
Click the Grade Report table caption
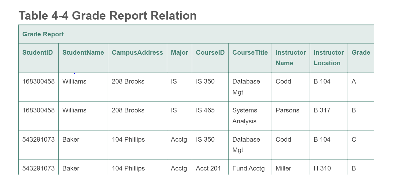(43, 34)
